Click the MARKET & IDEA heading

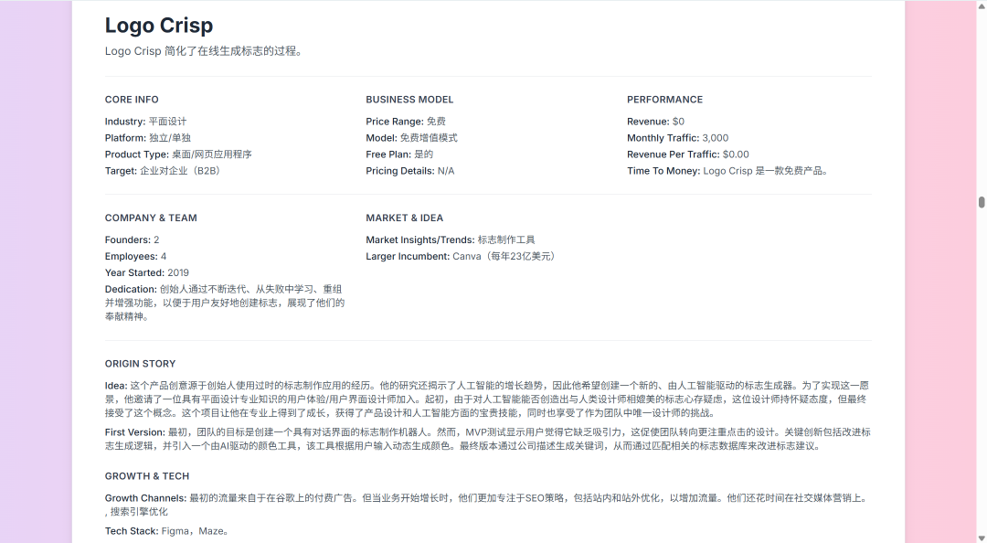point(404,218)
